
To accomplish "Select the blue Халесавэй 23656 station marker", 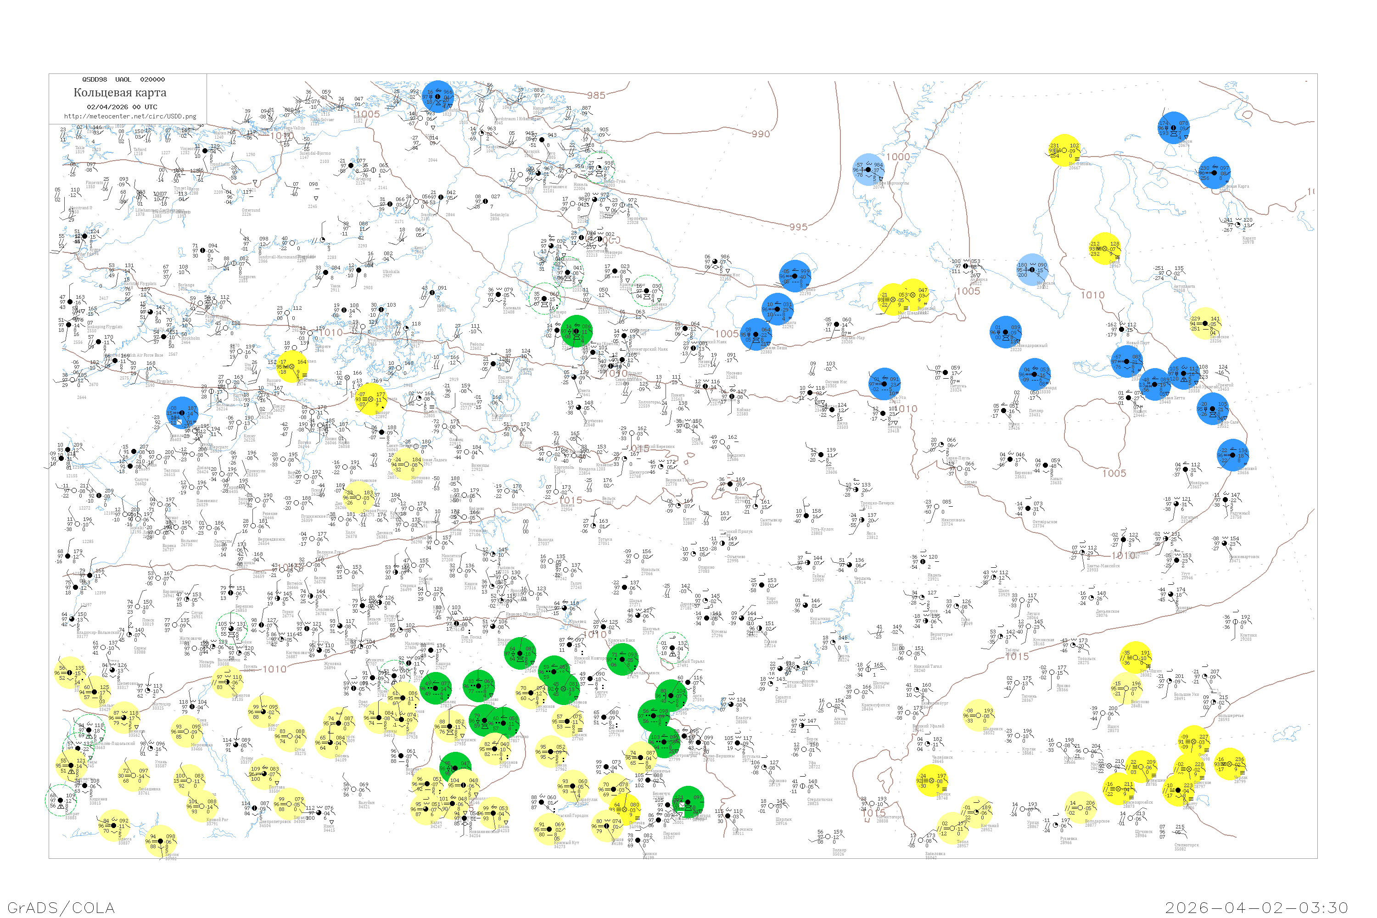I will click(x=1232, y=455).
